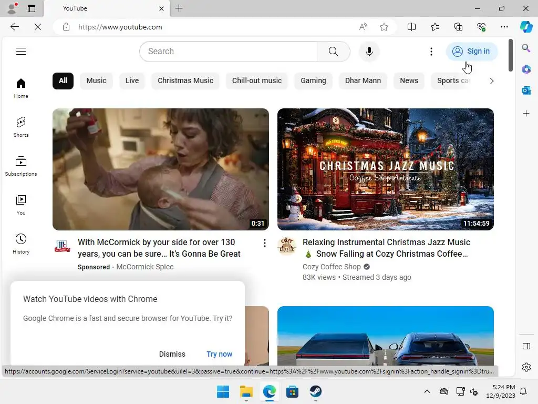Open Edge Collections
The image size is (538, 404).
click(458, 27)
